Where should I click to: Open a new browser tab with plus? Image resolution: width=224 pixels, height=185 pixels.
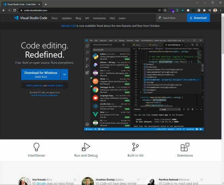pos(46,4)
